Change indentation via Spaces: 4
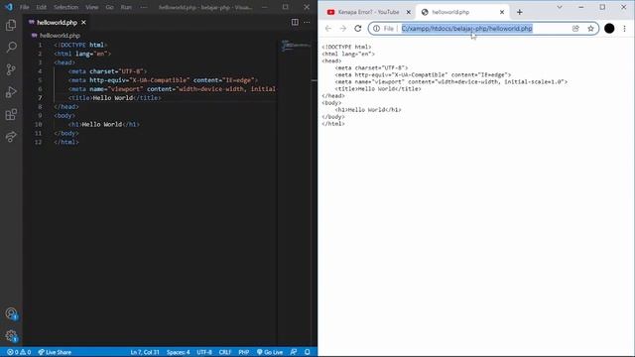This screenshot has height=357, width=635. click(x=179, y=352)
